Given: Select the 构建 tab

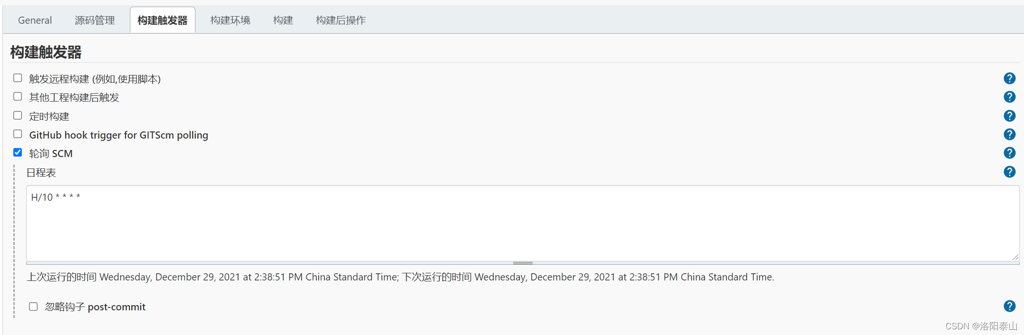Looking at the screenshot, I should (283, 20).
